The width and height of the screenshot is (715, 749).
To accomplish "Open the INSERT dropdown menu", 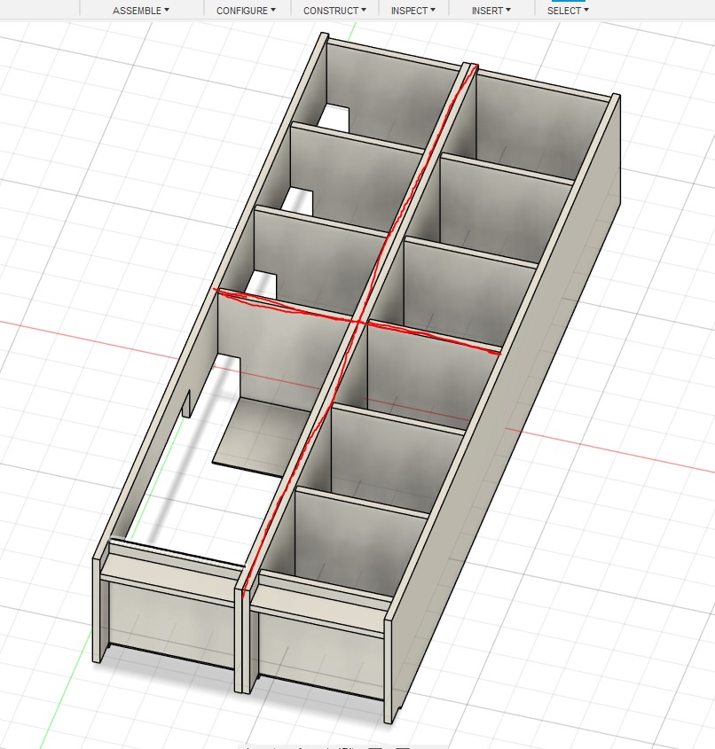I will click(491, 11).
